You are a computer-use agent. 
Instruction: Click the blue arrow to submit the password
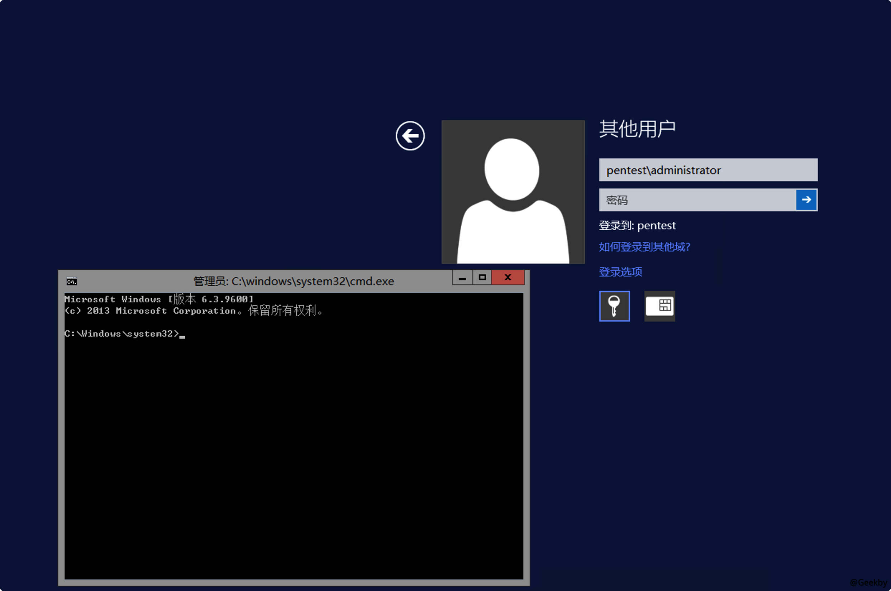click(x=806, y=200)
